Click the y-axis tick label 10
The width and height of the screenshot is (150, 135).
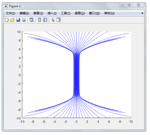19,32
